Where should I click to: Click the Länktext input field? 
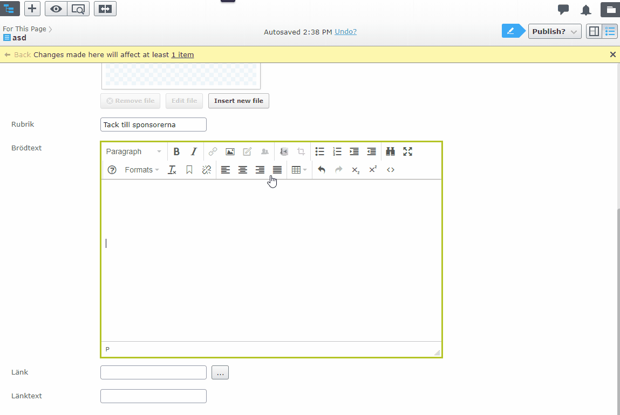pyautogui.click(x=153, y=396)
